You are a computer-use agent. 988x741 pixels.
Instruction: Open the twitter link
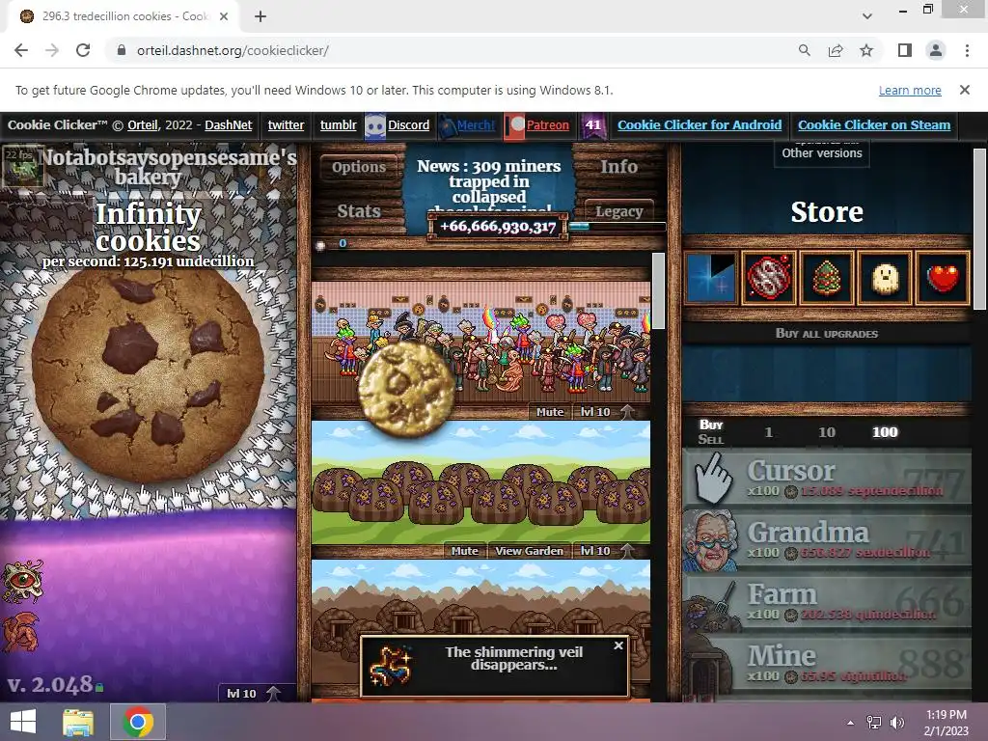coord(286,124)
